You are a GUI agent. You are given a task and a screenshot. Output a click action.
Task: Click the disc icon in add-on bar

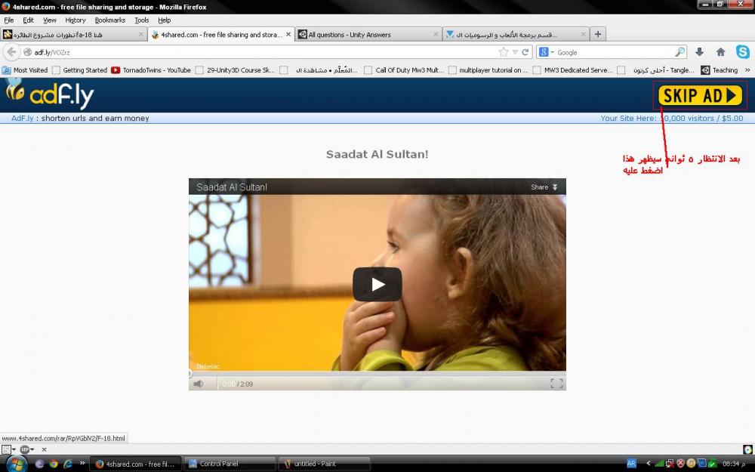pos(747,449)
